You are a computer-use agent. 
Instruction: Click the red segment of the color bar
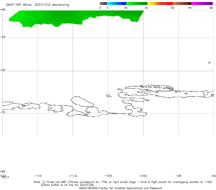pos(168,4)
